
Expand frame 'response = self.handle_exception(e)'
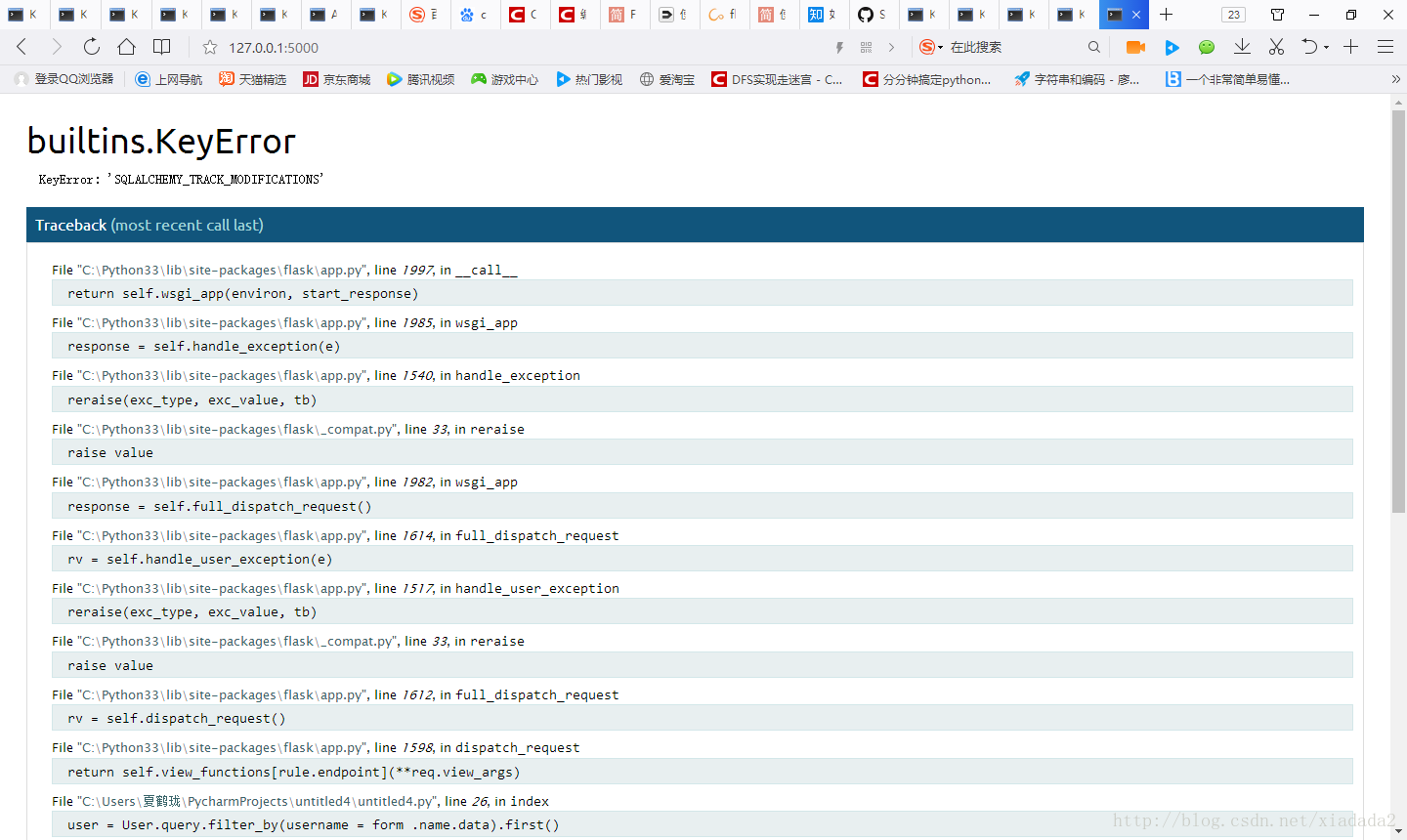(x=702, y=346)
